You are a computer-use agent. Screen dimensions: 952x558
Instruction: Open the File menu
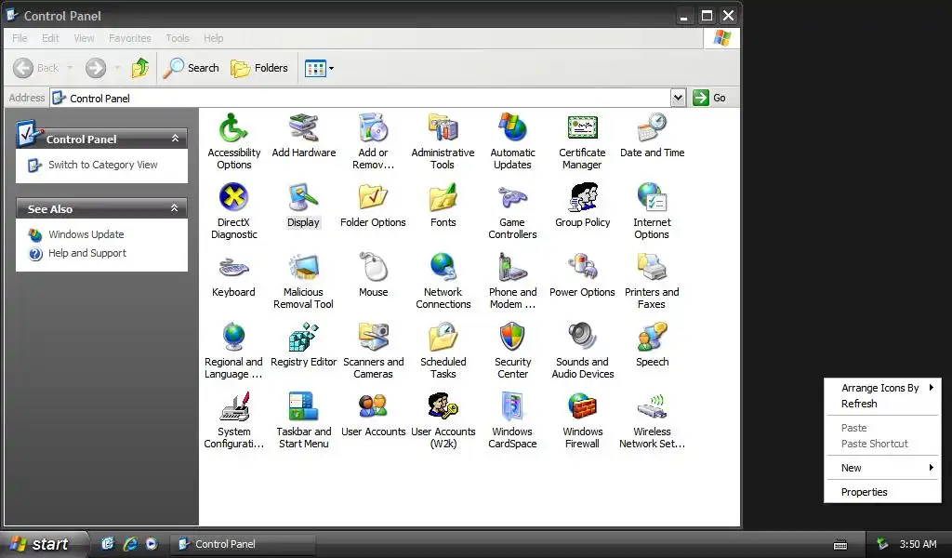(20, 38)
